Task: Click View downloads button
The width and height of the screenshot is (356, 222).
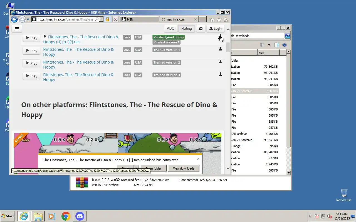Action: point(184,168)
